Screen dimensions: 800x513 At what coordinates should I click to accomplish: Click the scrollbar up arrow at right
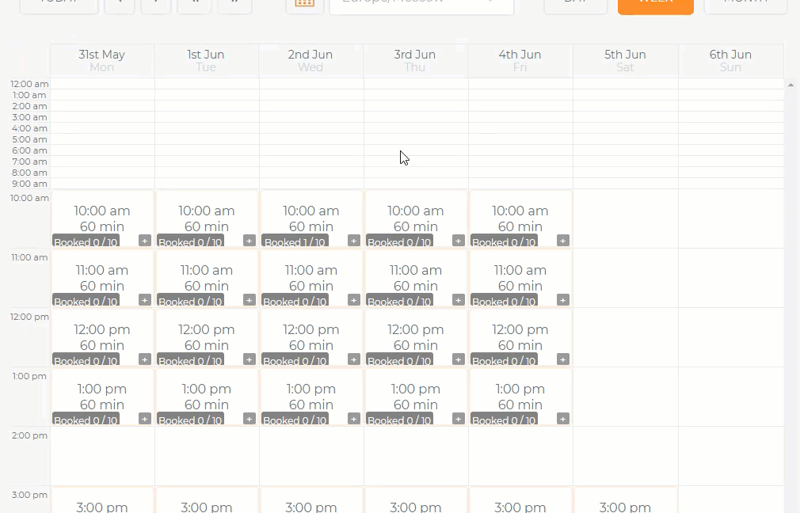point(790,85)
